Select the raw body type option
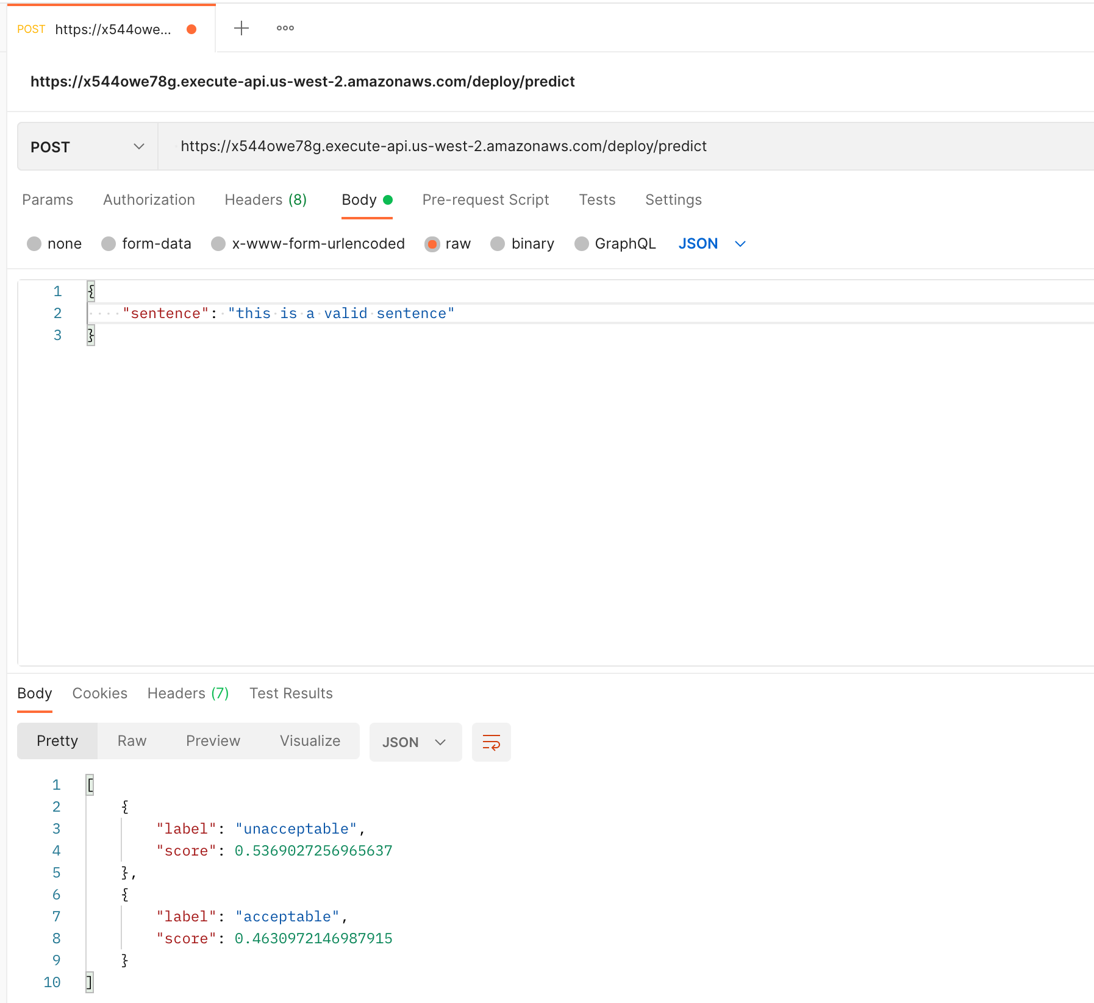Image resolution: width=1094 pixels, height=1003 pixels. [x=432, y=244]
